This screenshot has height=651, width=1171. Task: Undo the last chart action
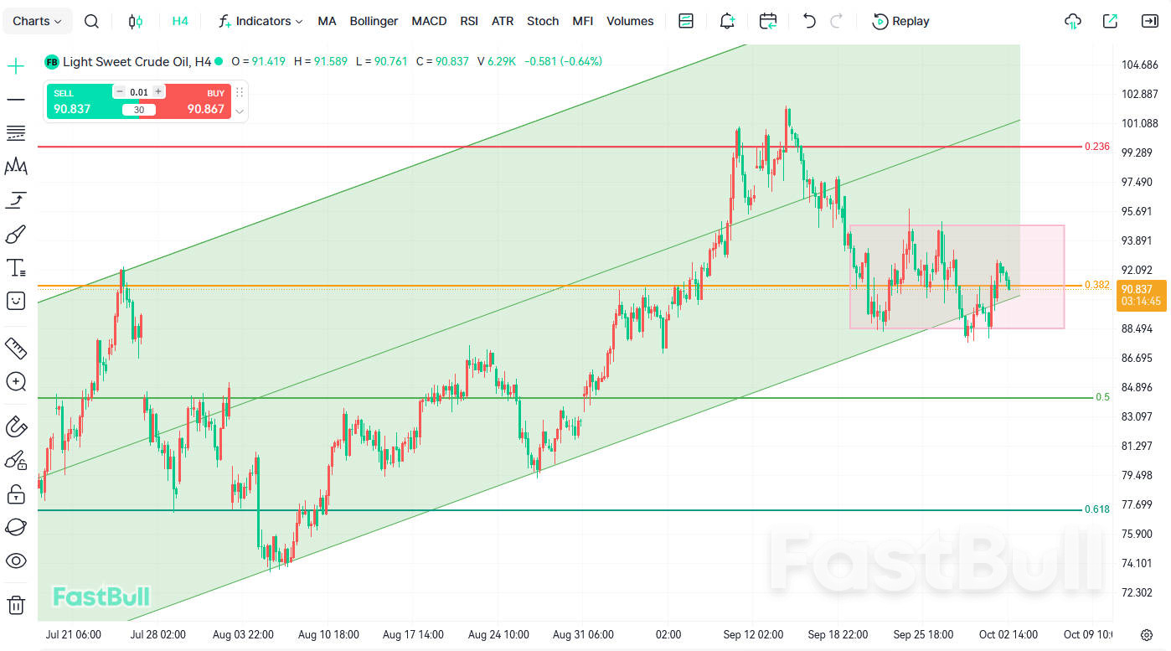click(809, 21)
